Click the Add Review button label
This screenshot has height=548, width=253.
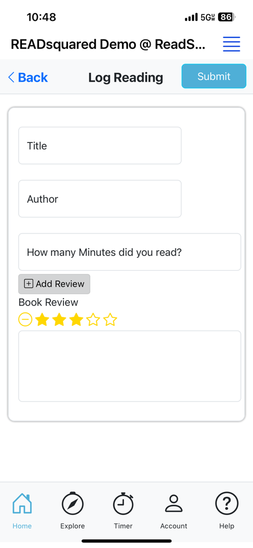60,284
